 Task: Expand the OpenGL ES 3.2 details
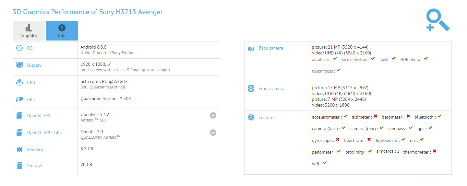point(213,115)
